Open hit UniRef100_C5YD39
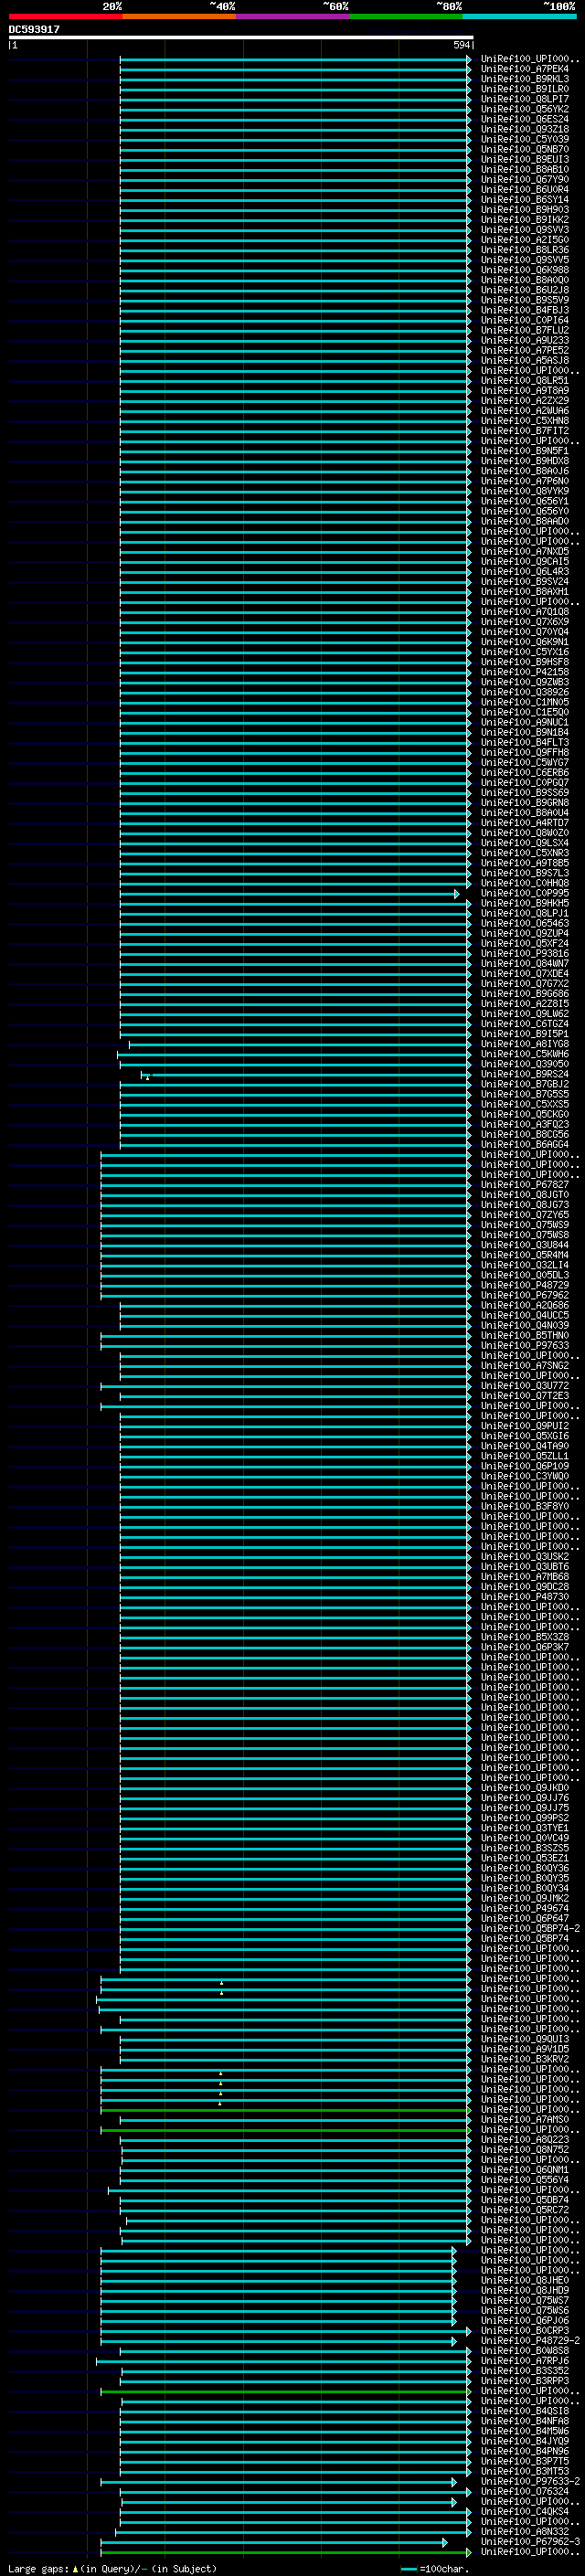The image size is (585, 2576). point(525,139)
